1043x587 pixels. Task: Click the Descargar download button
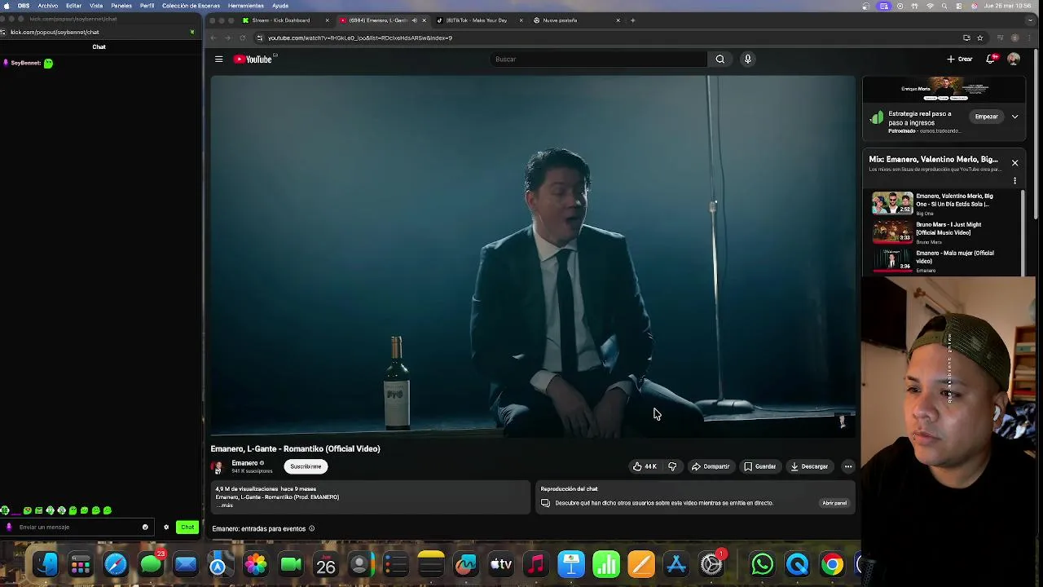click(809, 466)
